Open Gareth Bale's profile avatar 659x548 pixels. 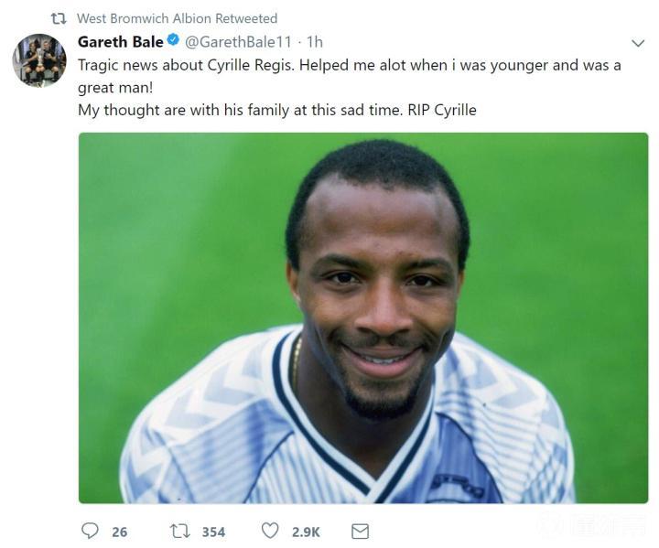pos(39,60)
